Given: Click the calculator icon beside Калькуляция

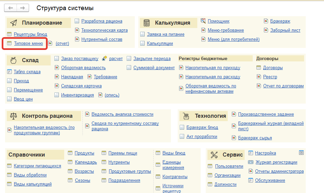Looking at the screenshot, I should pos(147,23).
